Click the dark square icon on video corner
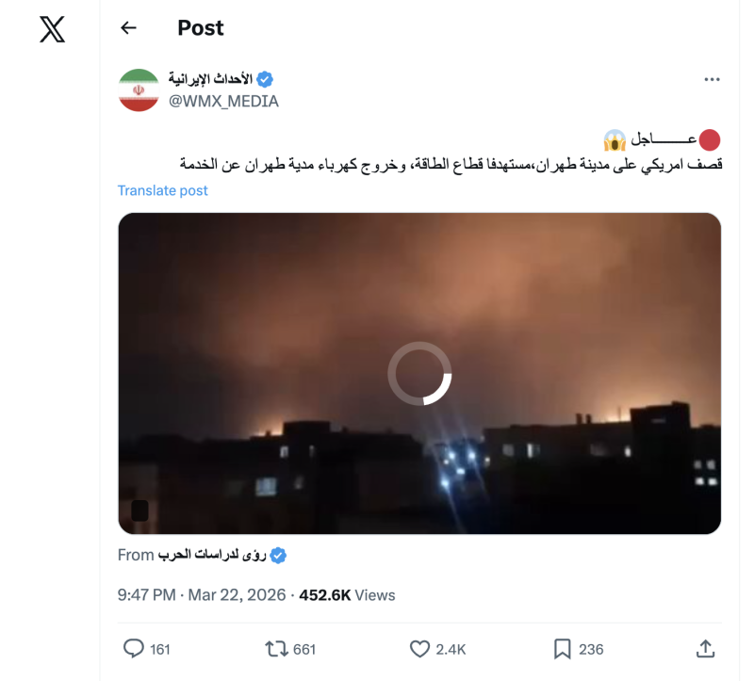This screenshot has width=754, height=681. point(139,511)
